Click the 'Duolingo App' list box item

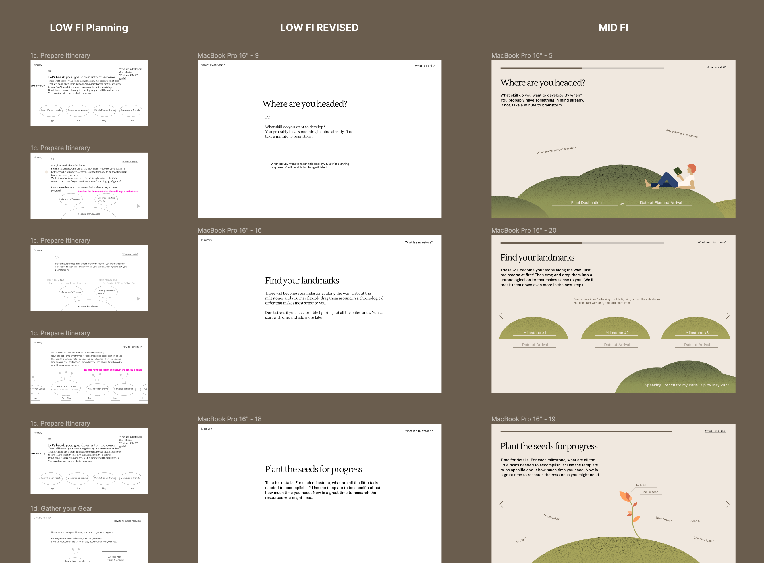pos(114,556)
